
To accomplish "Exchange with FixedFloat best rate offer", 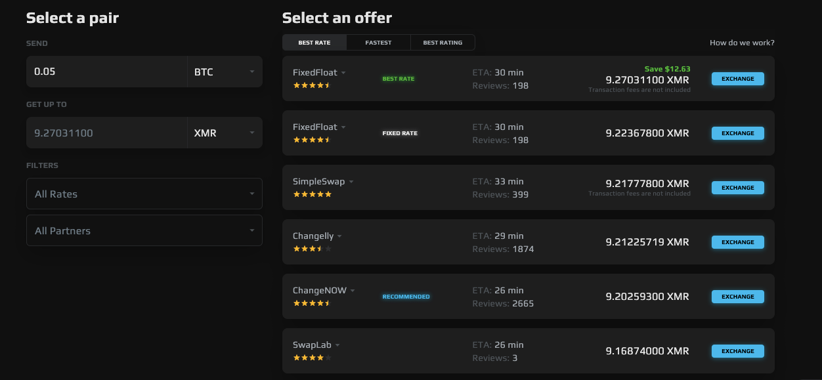I will click(x=738, y=79).
